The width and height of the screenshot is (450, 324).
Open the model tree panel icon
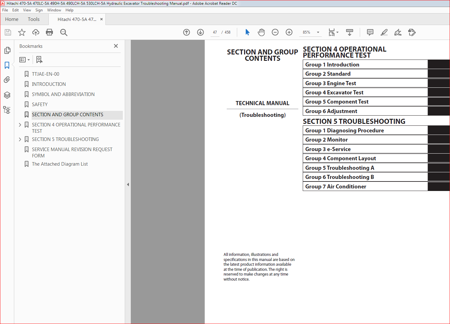[7, 110]
